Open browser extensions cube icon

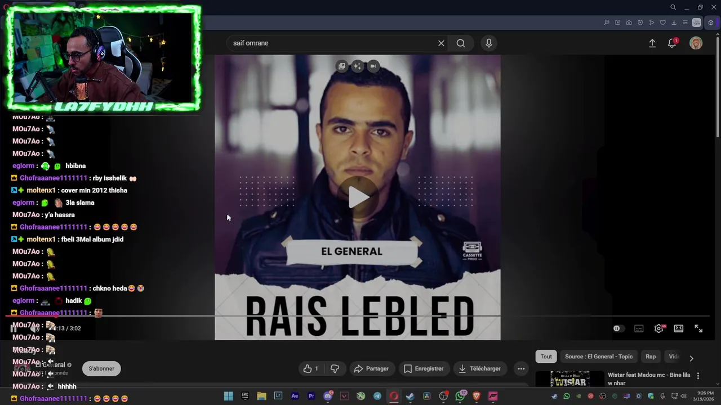click(x=711, y=23)
